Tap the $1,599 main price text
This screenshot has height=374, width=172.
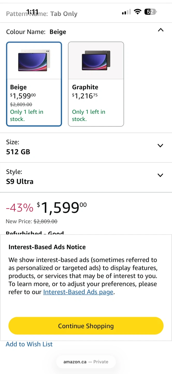62,208
